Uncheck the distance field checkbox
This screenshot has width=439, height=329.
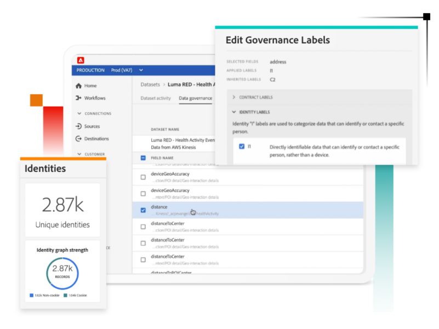[x=143, y=210]
